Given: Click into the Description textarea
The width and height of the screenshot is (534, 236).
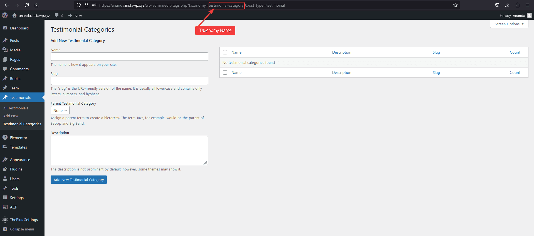Looking at the screenshot, I should [x=129, y=150].
